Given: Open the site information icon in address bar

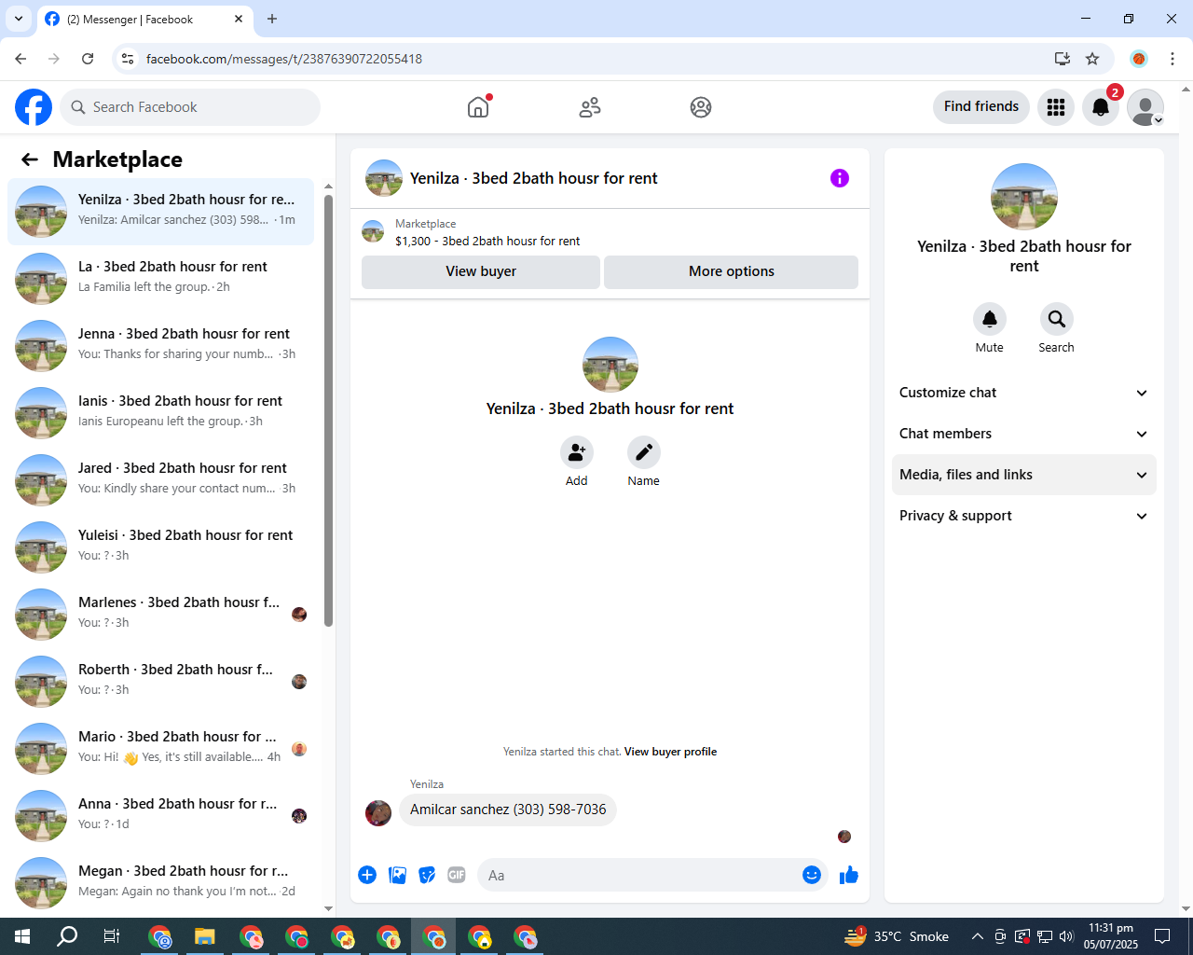Looking at the screenshot, I should 128,59.
